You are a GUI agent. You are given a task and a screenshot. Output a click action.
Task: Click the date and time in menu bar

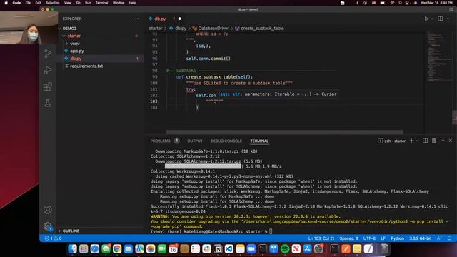pyautogui.click(x=436, y=3)
